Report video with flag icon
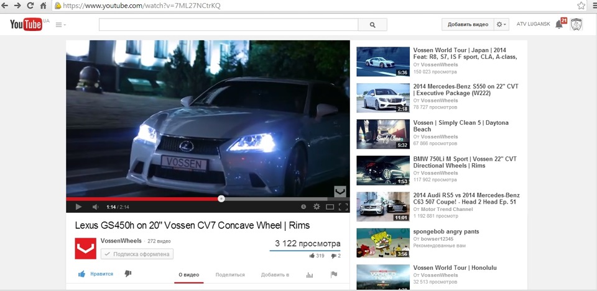Viewport: 597px width, 291px height. 334,274
